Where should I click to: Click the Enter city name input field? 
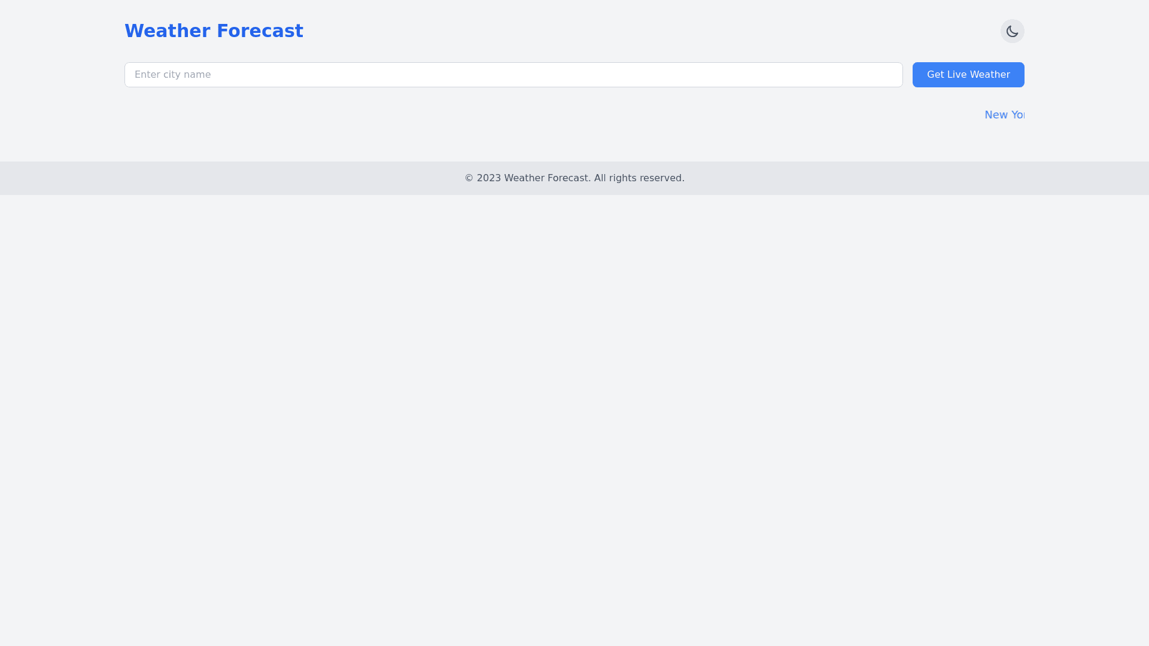tap(513, 74)
